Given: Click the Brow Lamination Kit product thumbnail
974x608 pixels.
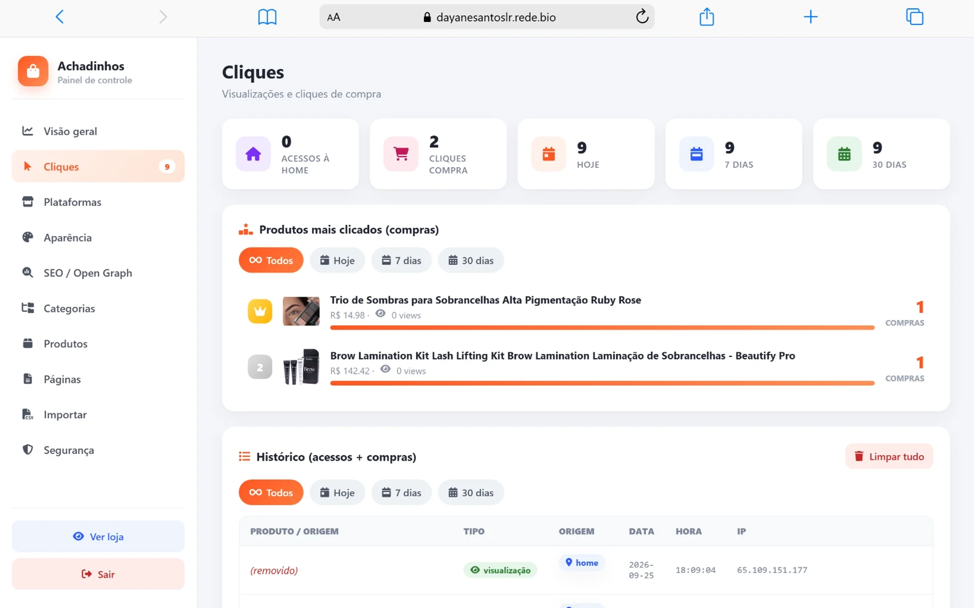Looking at the screenshot, I should point(301,366).
